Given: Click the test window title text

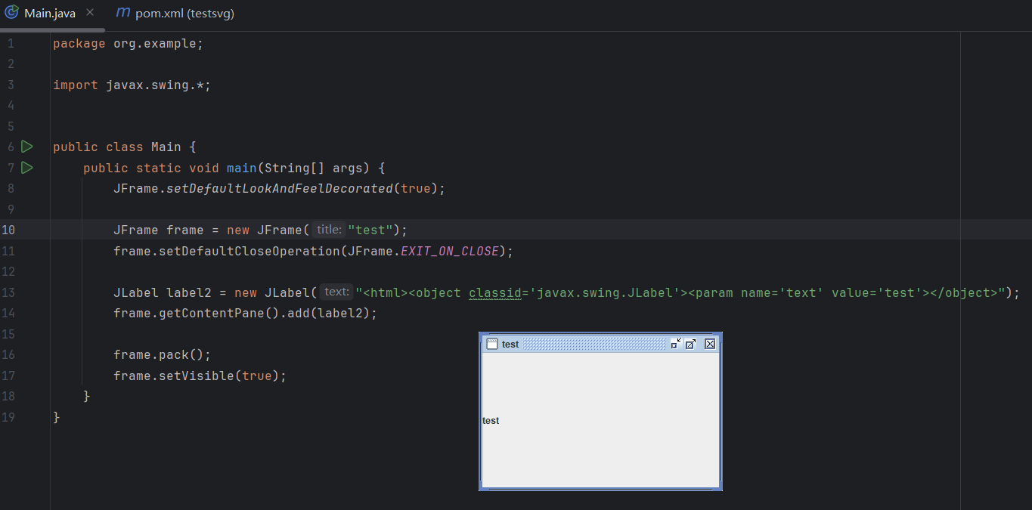Looking at the screenshot, I should point(510,344).
